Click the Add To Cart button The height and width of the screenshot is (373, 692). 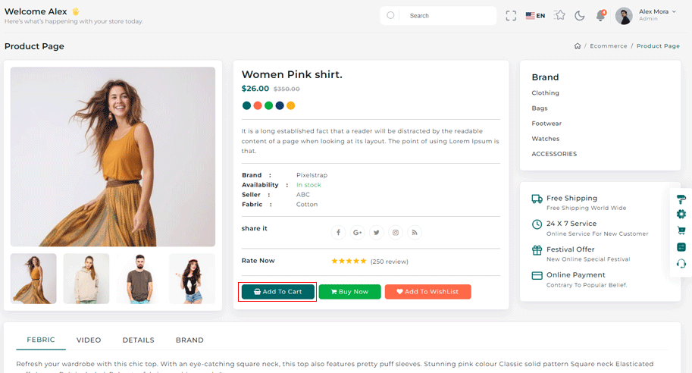277,292
